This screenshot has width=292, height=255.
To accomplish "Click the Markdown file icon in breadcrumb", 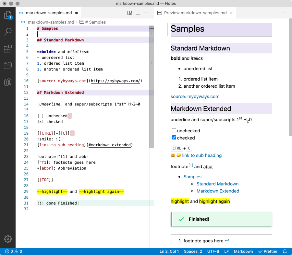I will (23, 22).
